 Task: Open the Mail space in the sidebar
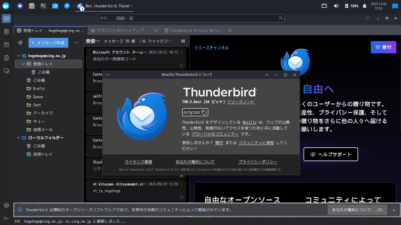click(x=6, y=18)
